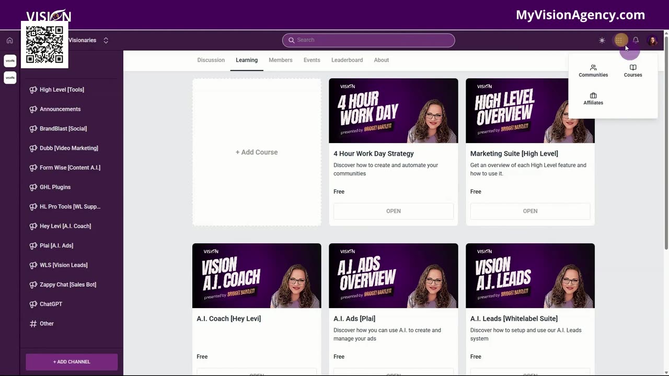Click the Hey Levi [A.I. Coach] channel icon
This screenshot has height=376, width=669.
coord(33,226)
